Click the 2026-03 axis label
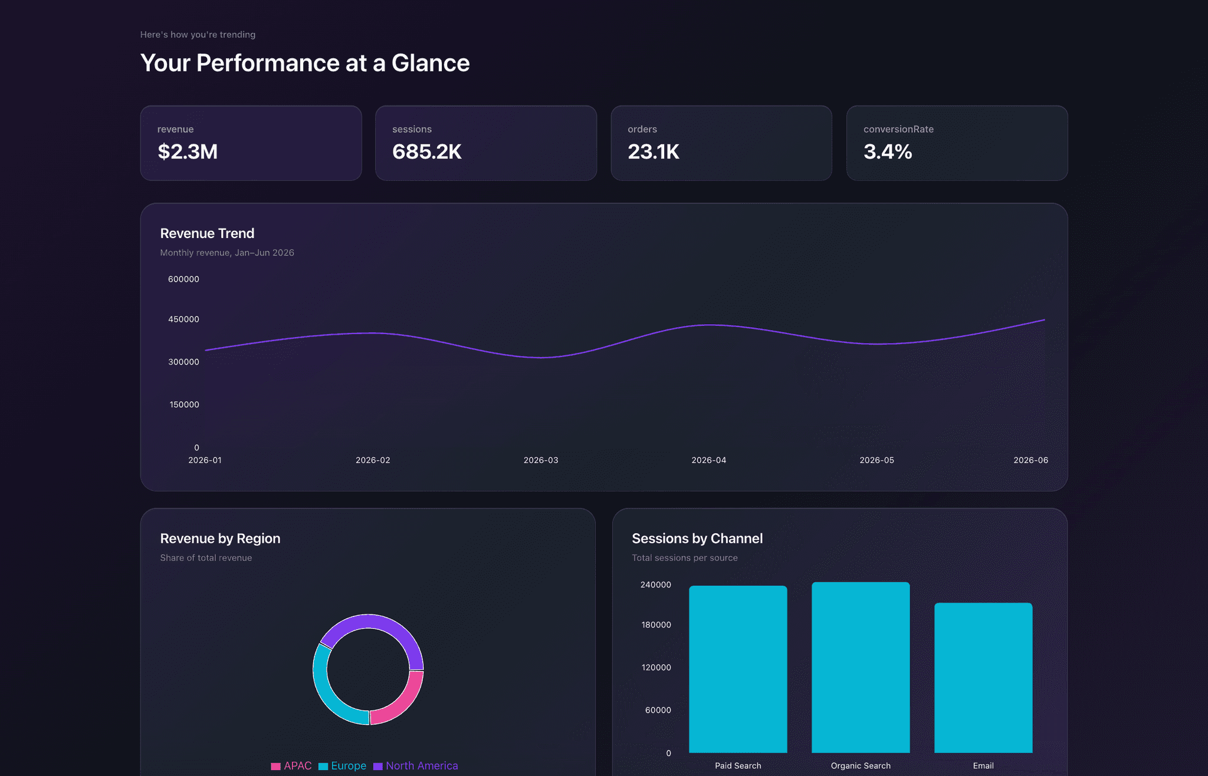The image size is (1208, 776). click(x=540, y=460)
